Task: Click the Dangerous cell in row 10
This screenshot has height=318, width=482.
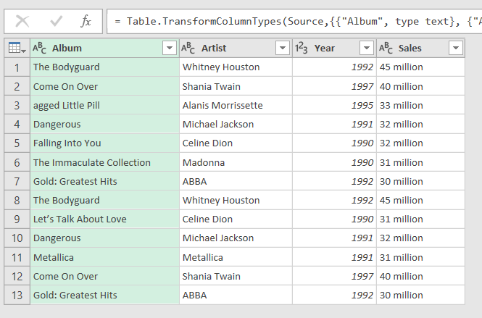Action: (105, 238)
